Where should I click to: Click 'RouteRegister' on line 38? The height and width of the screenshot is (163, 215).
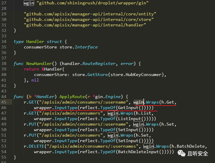pos(99,64)
